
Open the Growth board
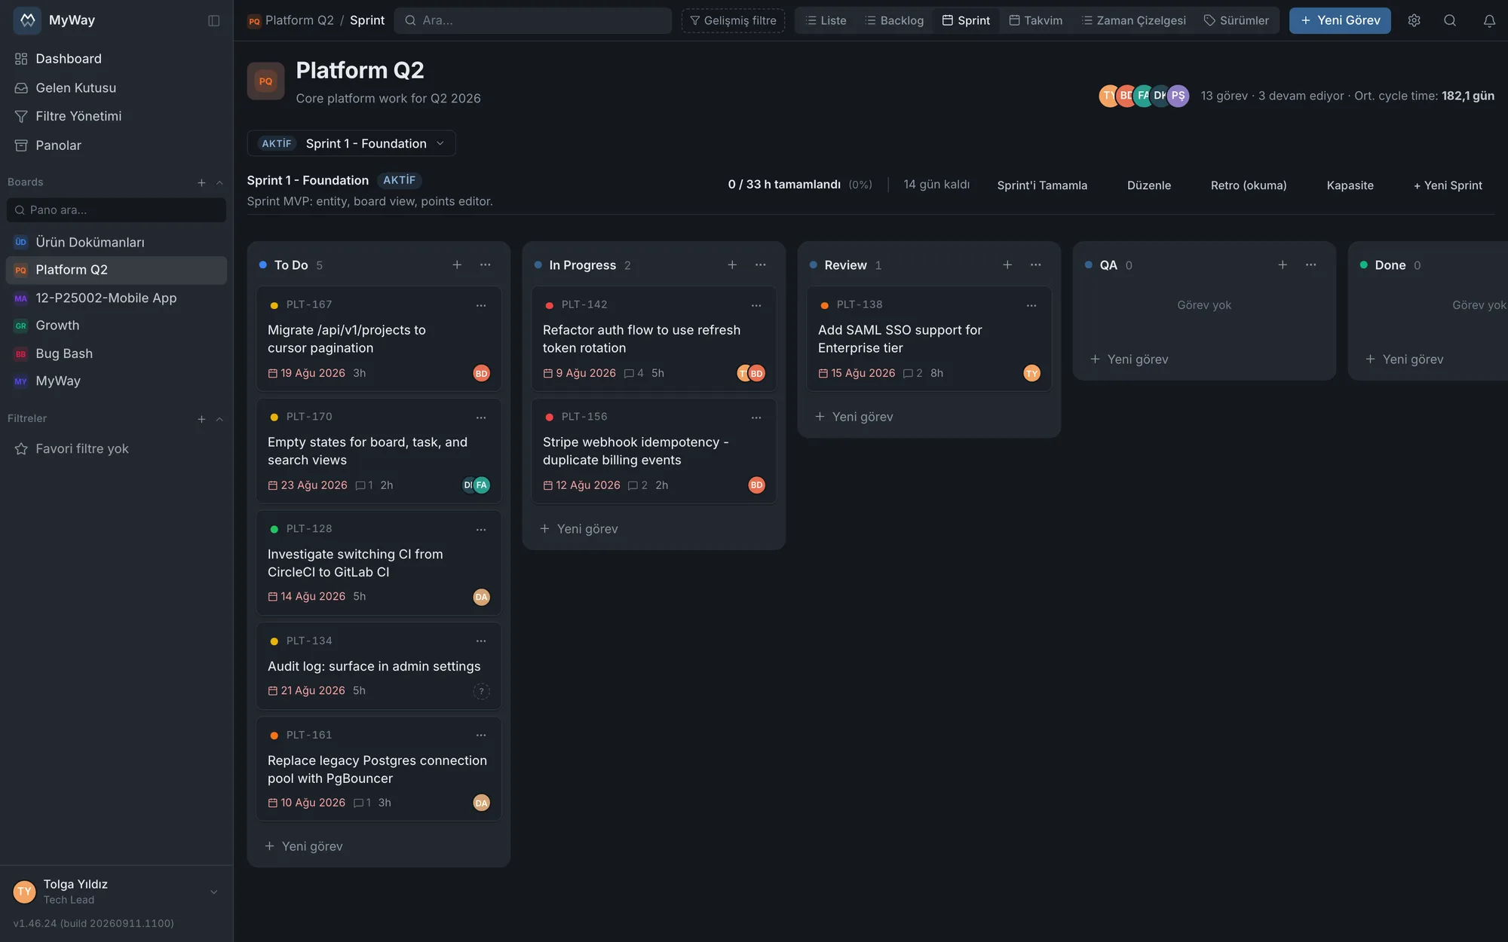tap(116, 326)
